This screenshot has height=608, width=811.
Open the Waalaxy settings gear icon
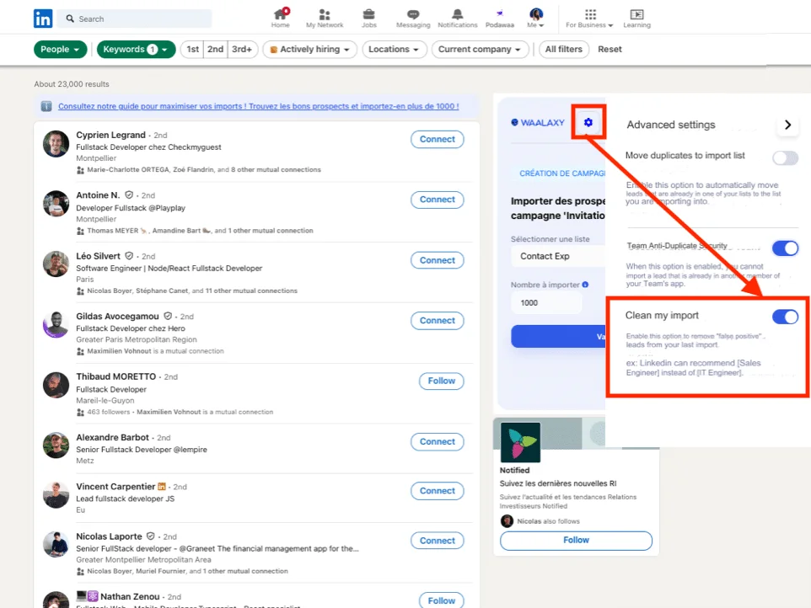[x=588, y=122]
